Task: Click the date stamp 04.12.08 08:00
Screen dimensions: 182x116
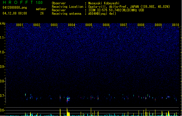Action: pyautogui.click(x=15, y=13)
